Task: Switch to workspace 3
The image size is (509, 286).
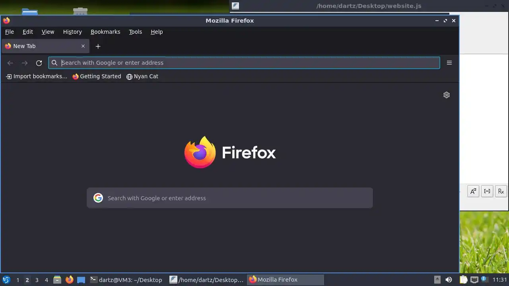Action: [37, 280]
